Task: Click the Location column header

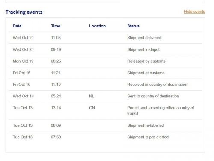Action: [x=98, y=26]
